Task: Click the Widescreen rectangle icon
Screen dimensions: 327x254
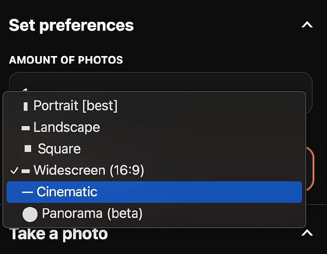Action: click(x=26, y=171)
